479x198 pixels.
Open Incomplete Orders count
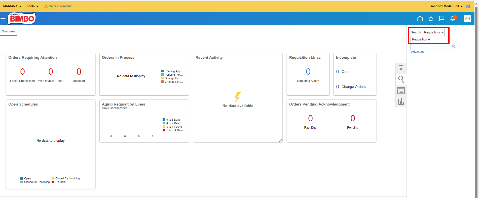338,72
